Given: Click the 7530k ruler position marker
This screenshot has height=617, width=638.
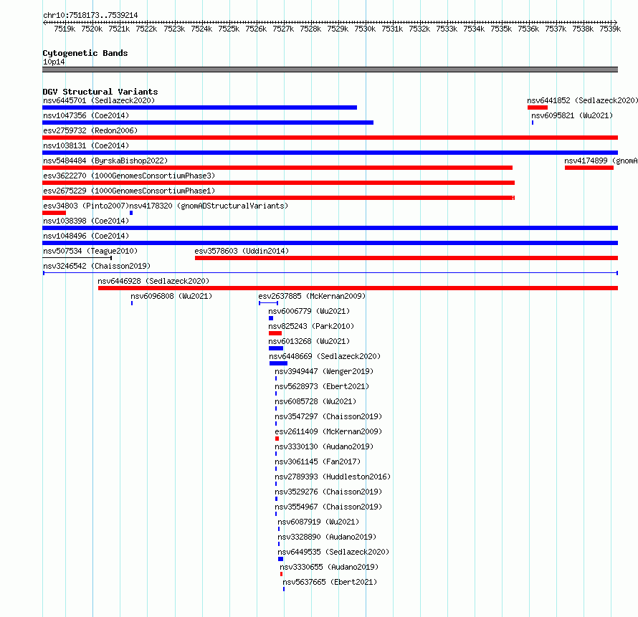Looking at the screenshot, I should tap(365, 29).
